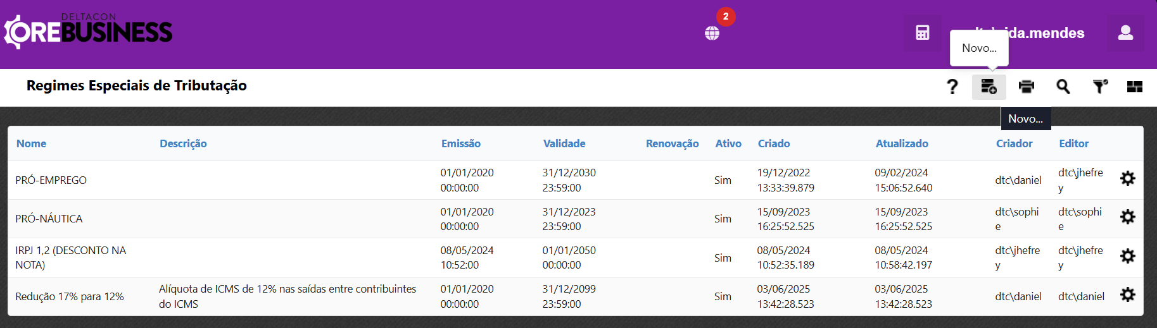The width and height of the screenshot is (1157, 328).
Task: Sort table by Validade column header
Action: click(x=564, y=143)
